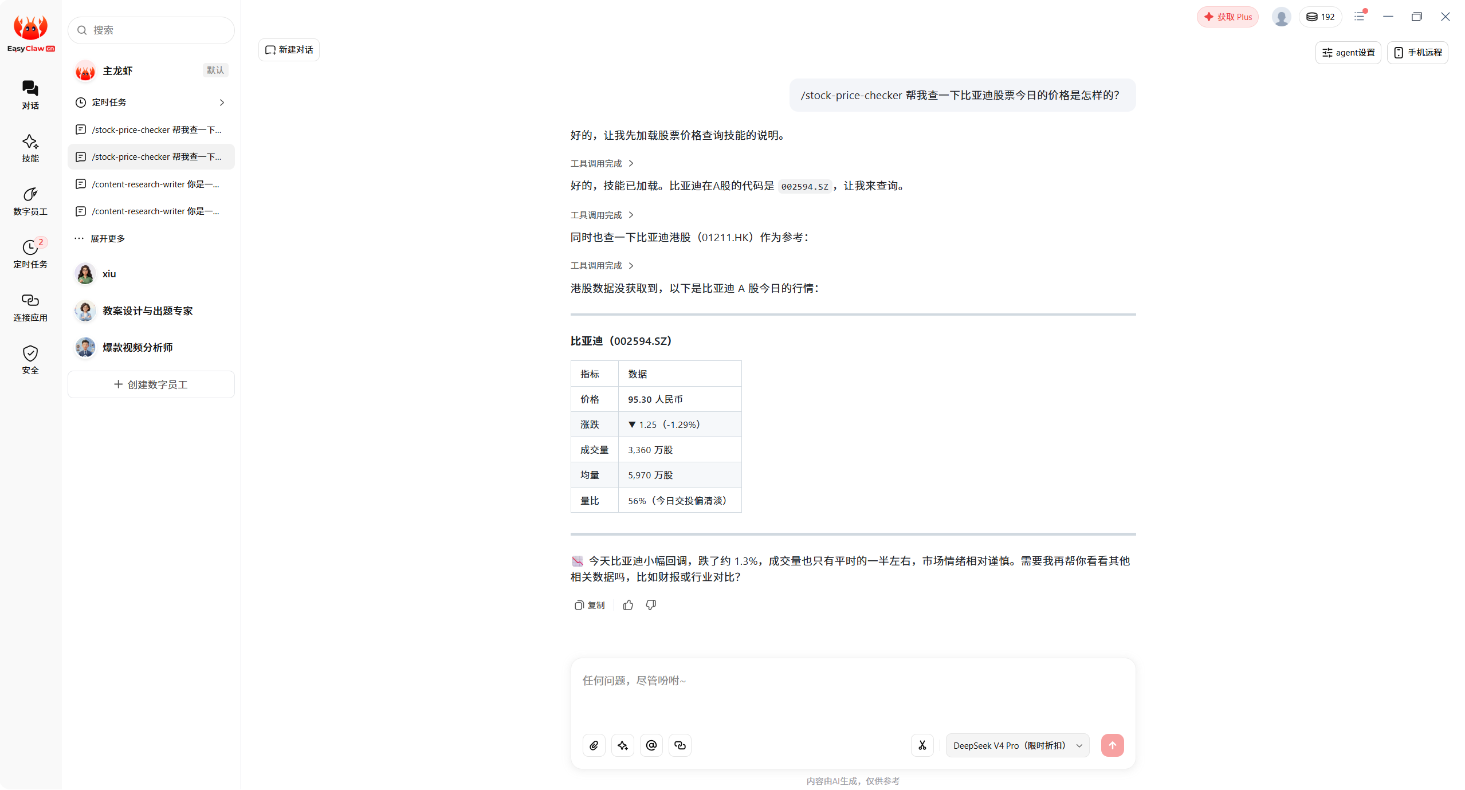Screen dimensions: 1465x790
Task: Expand the 定时任务 list chevron
Action: tap(222, 103)
